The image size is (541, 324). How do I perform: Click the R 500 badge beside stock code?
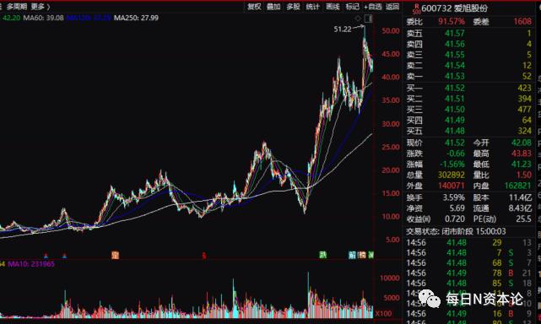pyautogui.click(x=417, y=9)
